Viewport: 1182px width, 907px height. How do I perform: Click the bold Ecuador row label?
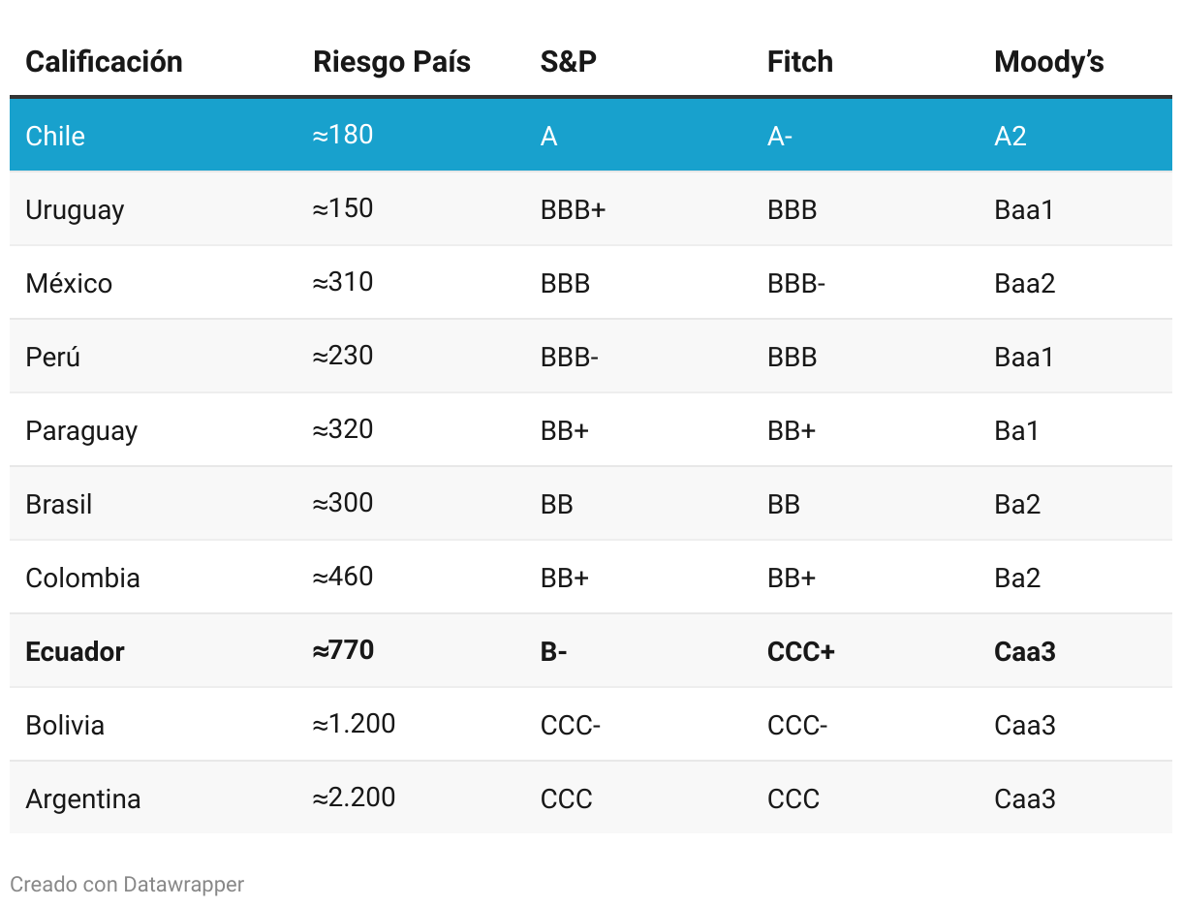tap(75, 651)
